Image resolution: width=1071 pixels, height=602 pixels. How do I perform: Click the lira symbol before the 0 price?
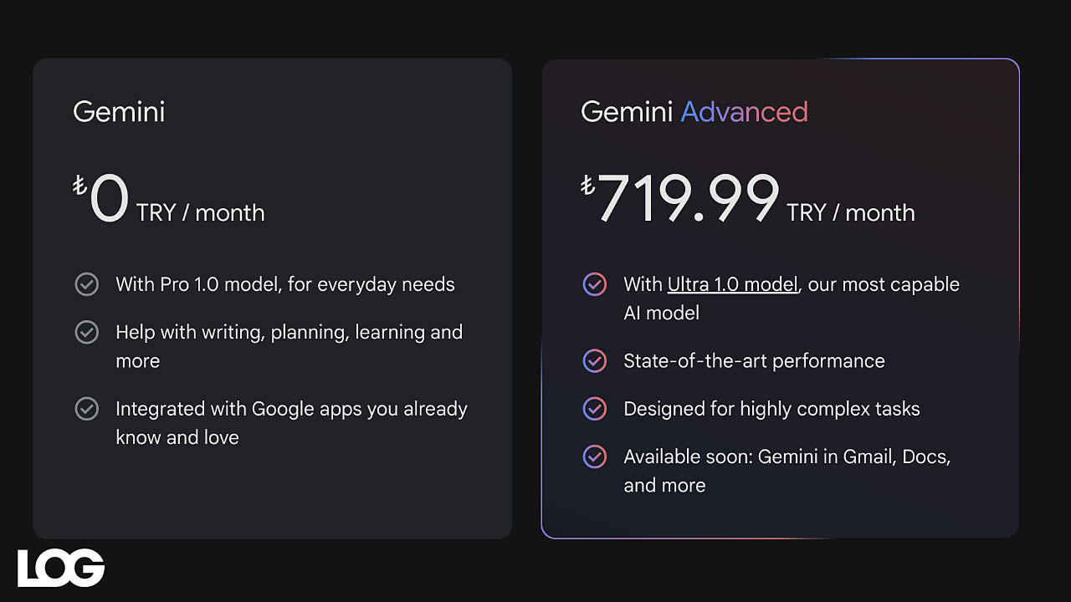point(79,186)
